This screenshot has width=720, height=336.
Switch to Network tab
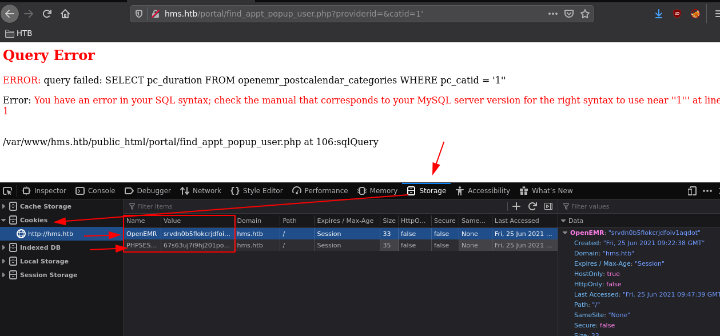coord(201,191)
